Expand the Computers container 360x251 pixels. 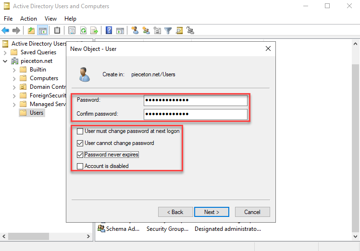pyautogui.click(x=14, y=79)
